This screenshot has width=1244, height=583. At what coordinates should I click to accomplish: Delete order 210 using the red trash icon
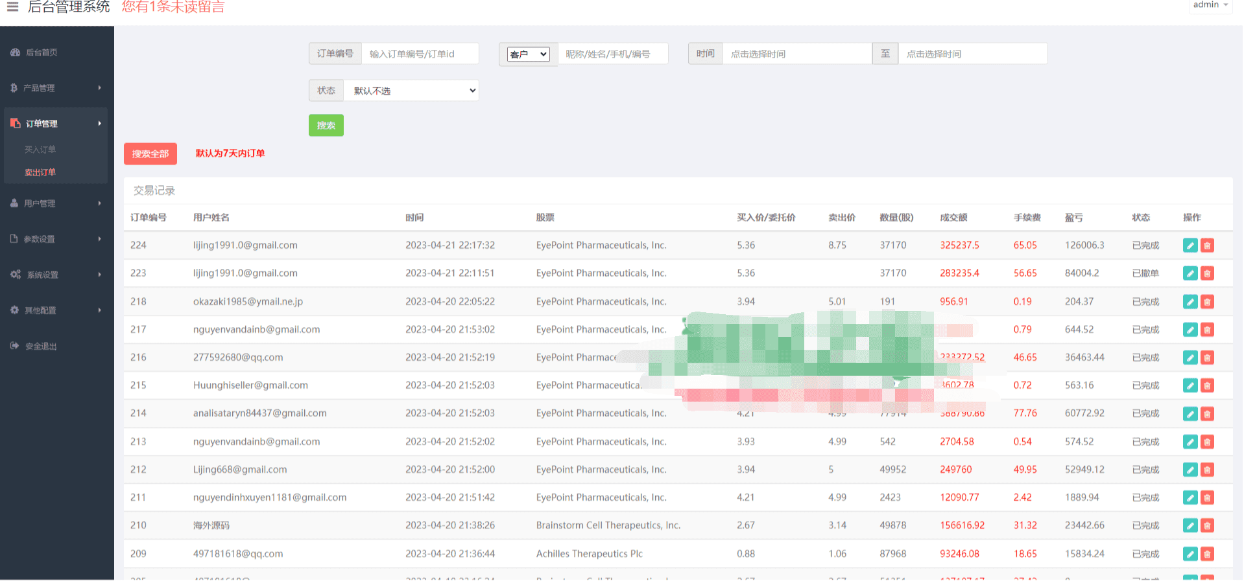pyautogui.click(x=1207, y=525)
